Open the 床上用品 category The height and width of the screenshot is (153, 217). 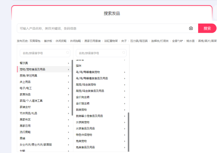[x=44, y=82]
